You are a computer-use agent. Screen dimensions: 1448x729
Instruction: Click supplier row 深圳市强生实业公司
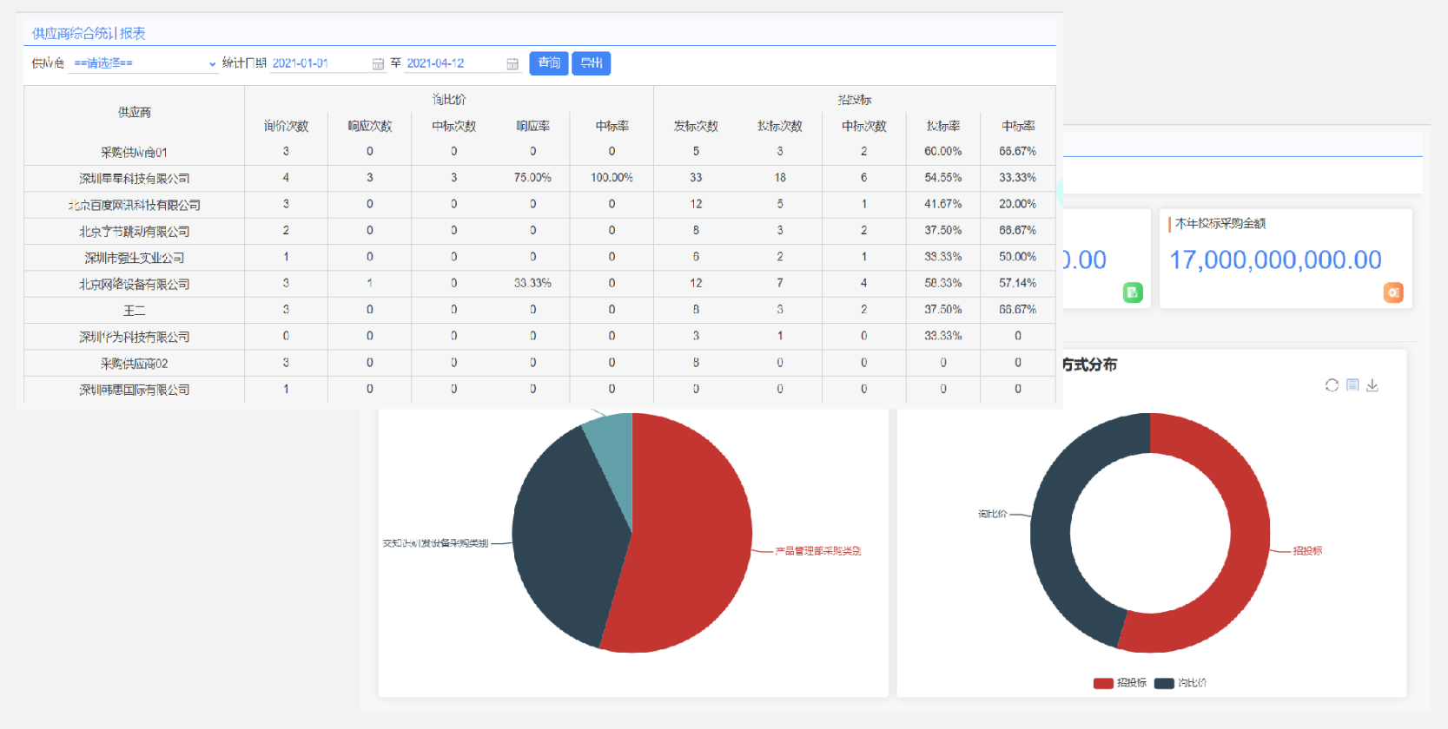point(134,258)
